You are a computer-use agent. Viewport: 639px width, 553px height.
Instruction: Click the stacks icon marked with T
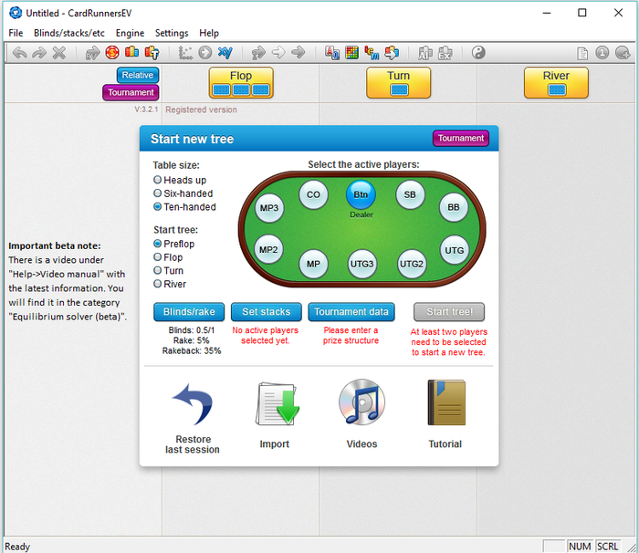tap(152, 53)
